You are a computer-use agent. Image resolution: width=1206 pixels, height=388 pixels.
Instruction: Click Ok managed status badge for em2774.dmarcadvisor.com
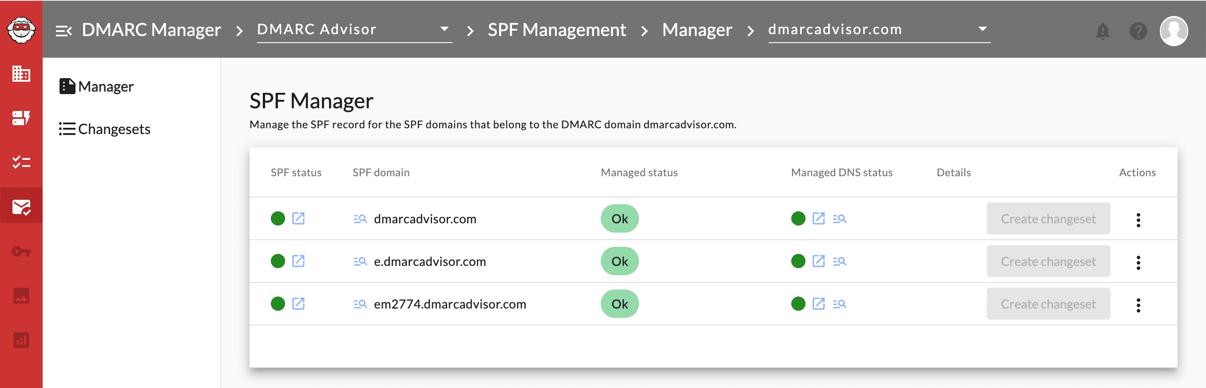619,304
